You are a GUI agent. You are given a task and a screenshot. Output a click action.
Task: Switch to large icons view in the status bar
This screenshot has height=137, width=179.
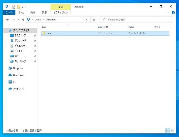point(173,131)
